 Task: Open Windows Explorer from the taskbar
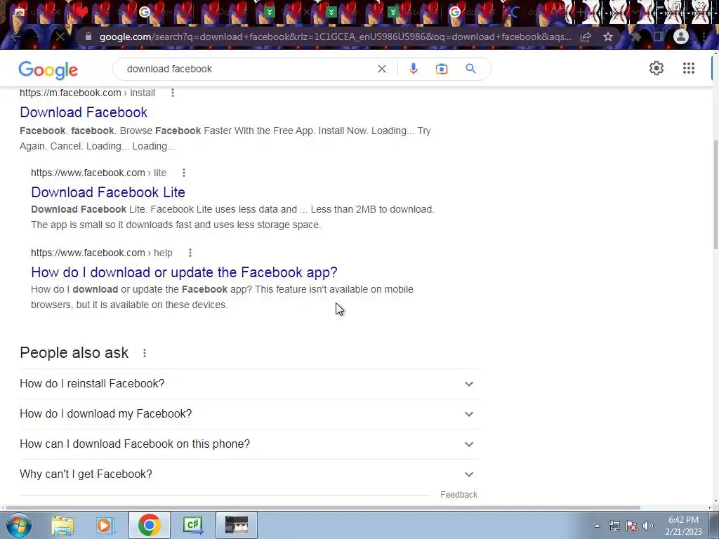(x=62, y=525)
